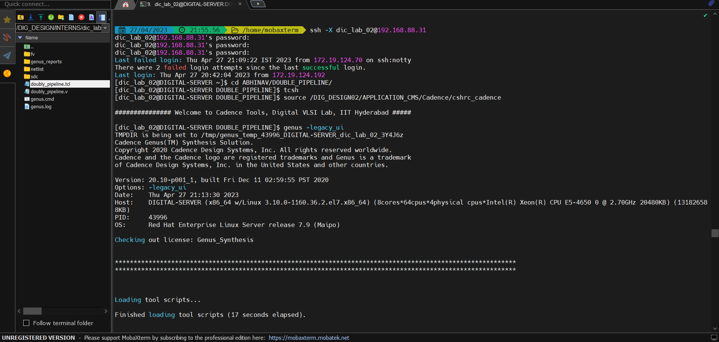Rename the selected remote file
This screenshot has width=719, height=342.
click(x=92, y=17)
